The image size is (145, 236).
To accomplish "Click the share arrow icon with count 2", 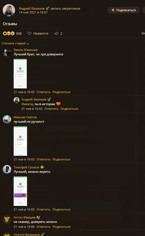I will point(57,33).
